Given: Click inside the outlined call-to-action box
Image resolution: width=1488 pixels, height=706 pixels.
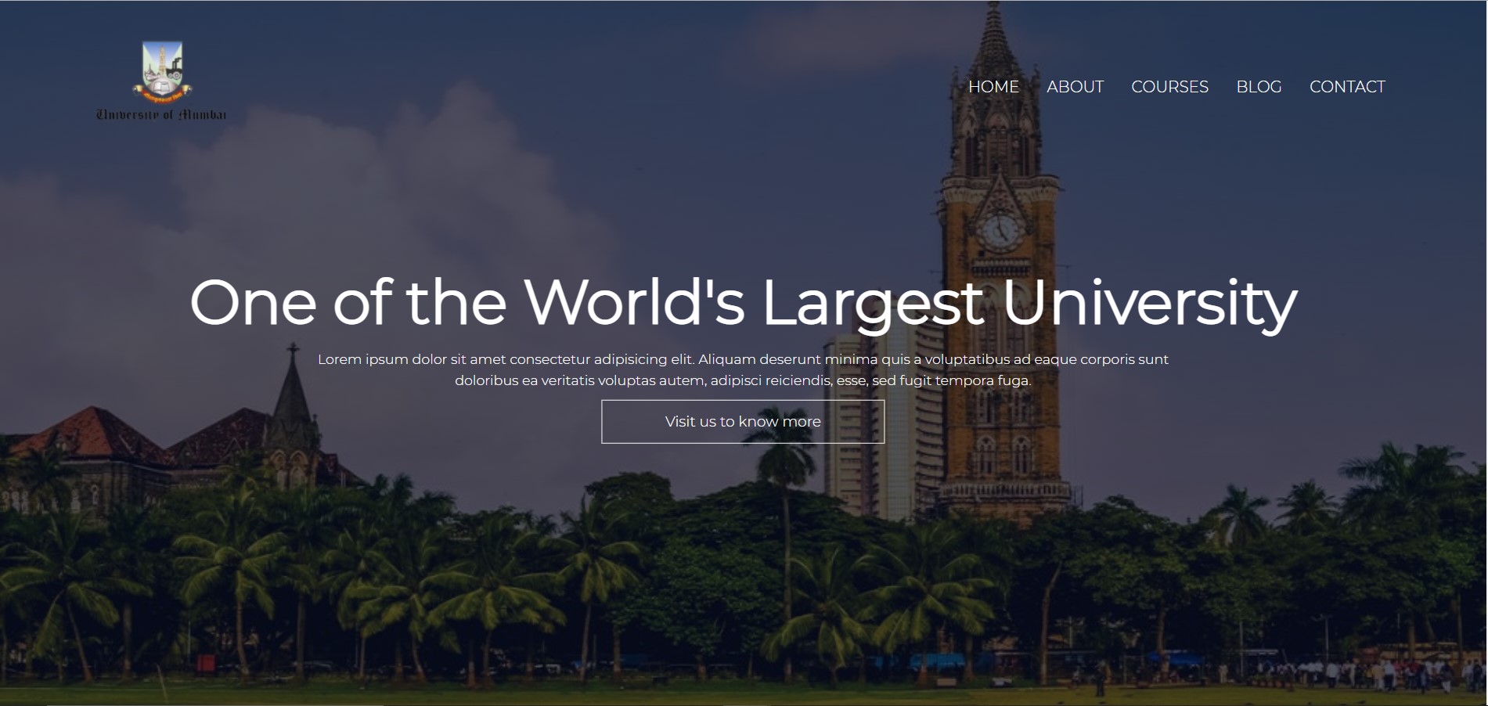Looking at the screenshot, I should [742, 421].
